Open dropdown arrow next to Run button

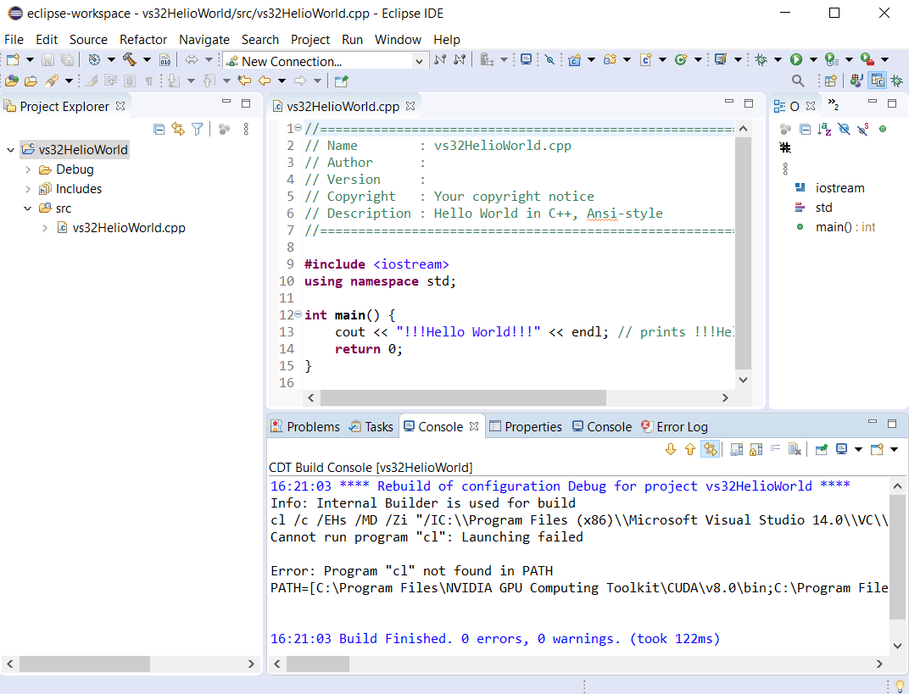(813, 59)
